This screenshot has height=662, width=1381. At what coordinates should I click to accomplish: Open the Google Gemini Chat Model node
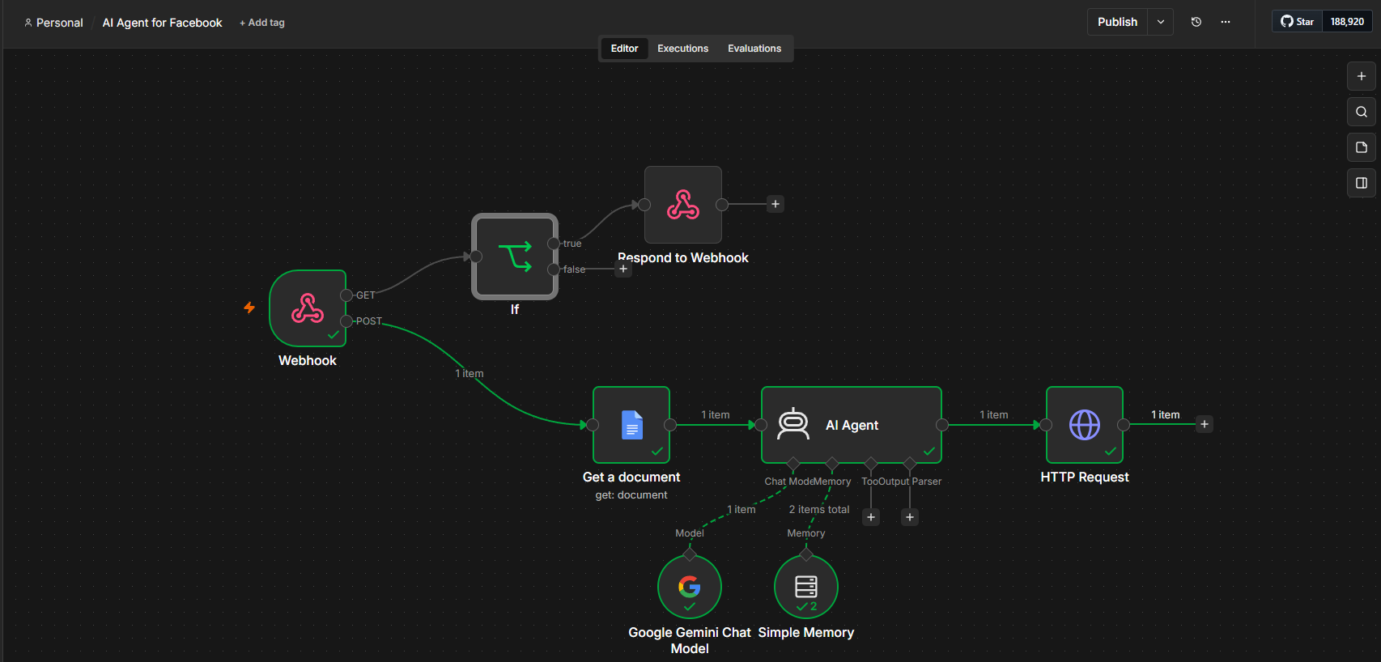tap(690, 587)
